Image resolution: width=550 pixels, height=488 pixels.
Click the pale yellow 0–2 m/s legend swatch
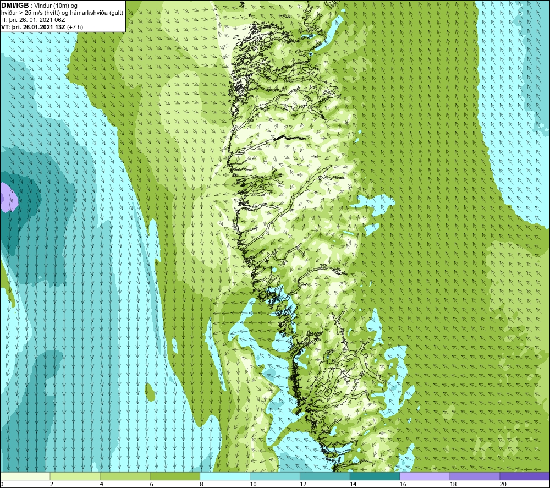(x=25, y=476)
